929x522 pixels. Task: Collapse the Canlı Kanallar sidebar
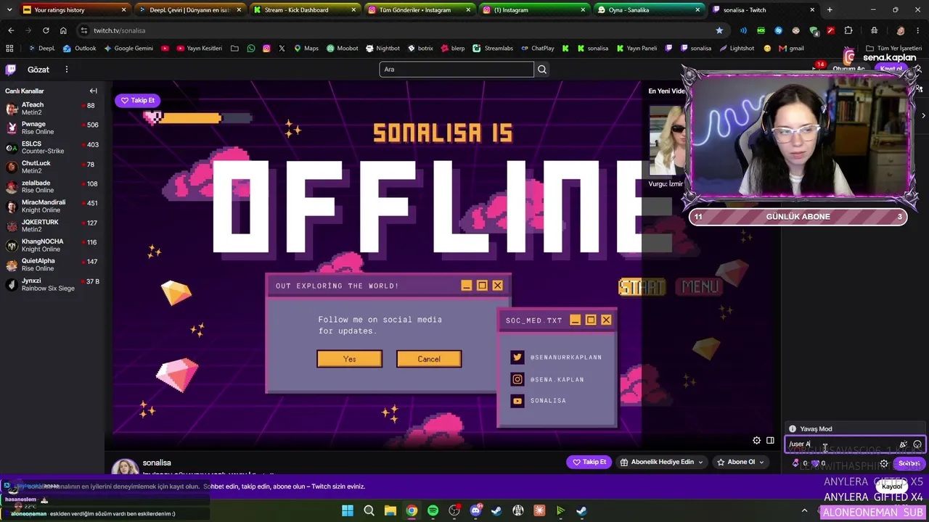pos(93,91)
